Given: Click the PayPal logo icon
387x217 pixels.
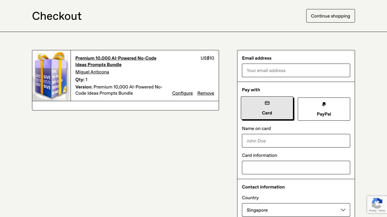Looking at the screenshot, I should (324, 104).
